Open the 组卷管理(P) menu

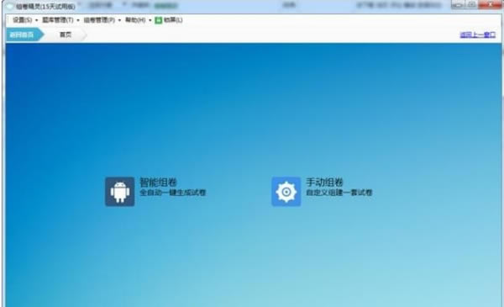pos(99,20)
